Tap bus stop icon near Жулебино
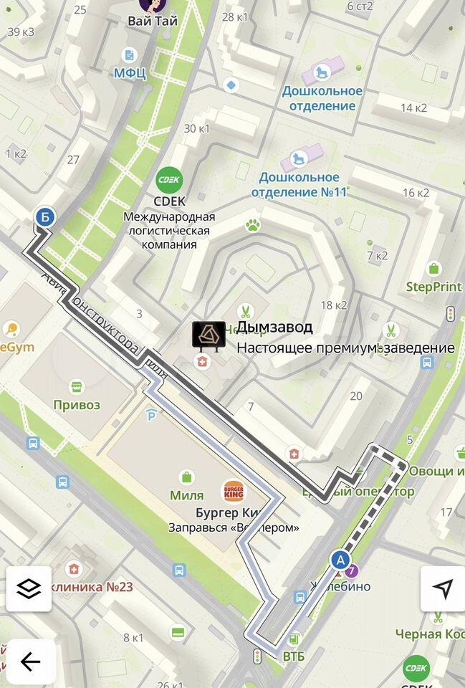The image size is (465, 688). (x=300, y=597)
